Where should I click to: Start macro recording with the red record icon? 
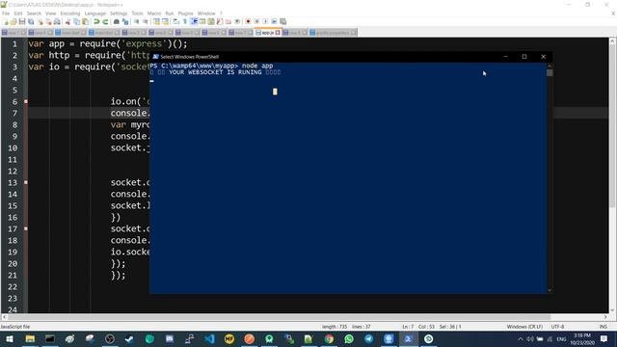(x=248, y=21)
